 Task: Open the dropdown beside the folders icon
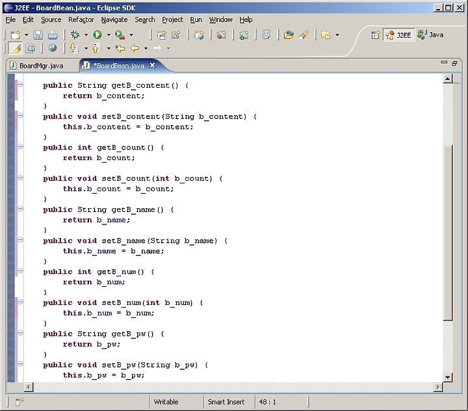coord(337,35)
